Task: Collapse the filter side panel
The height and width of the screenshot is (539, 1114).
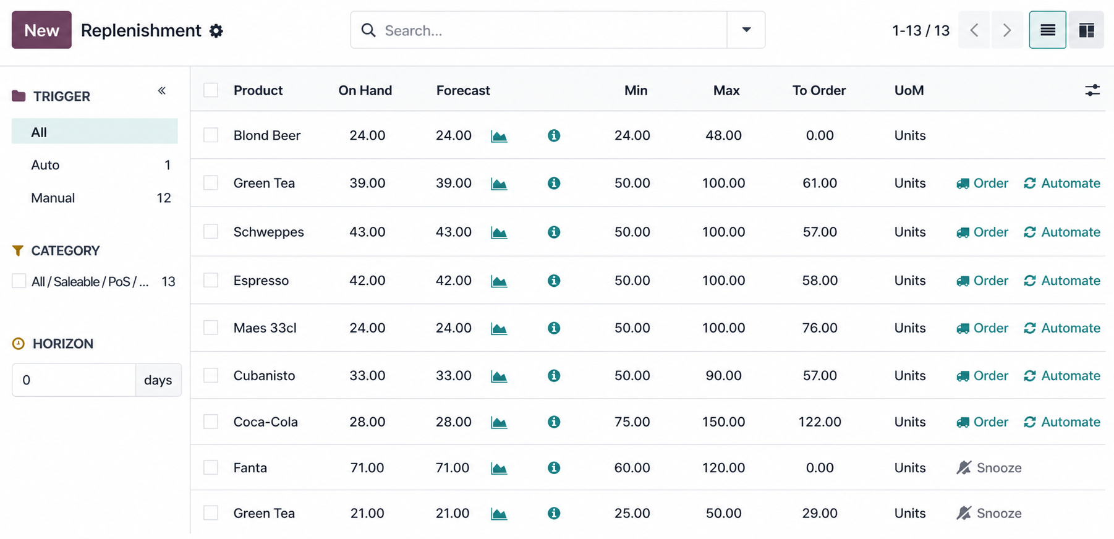Action: pos(162,91)
